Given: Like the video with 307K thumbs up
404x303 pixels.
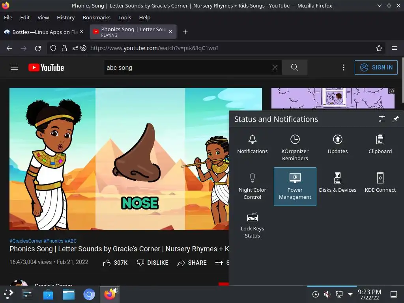Looking at the screenshot, I should [x=115, y=262].
